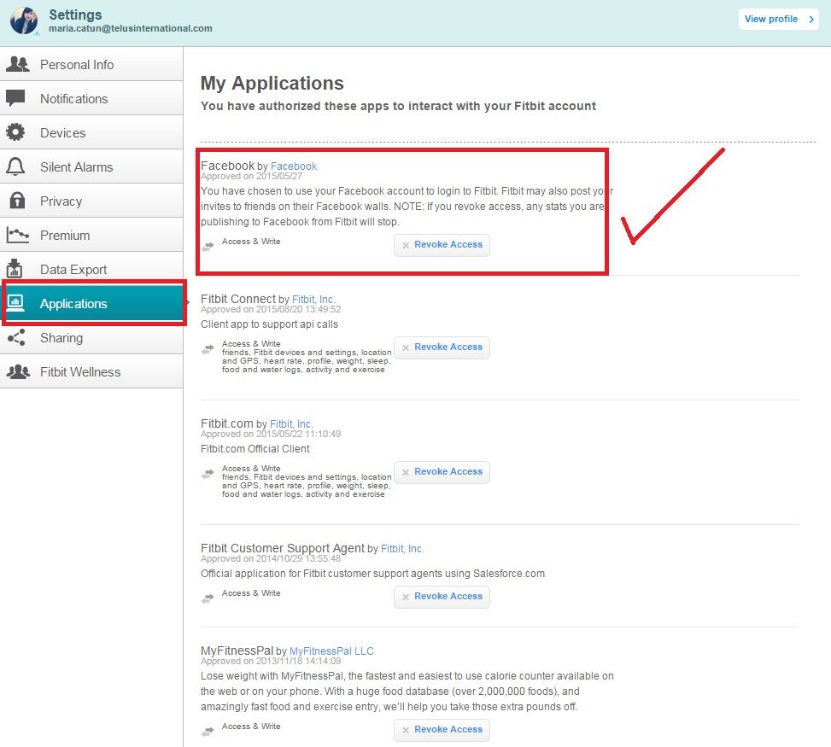Revoke access for the Facebook app
This screenshot has width=831, height=747.
pos(442,245)
